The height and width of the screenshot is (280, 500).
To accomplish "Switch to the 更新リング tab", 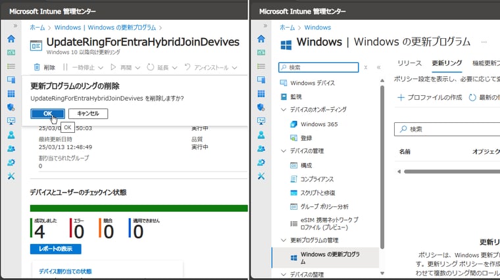I will 447,63.
